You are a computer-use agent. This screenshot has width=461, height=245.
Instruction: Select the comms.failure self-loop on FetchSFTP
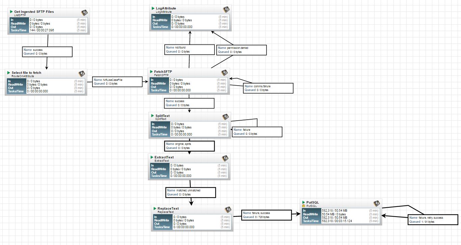coord(268,88)
